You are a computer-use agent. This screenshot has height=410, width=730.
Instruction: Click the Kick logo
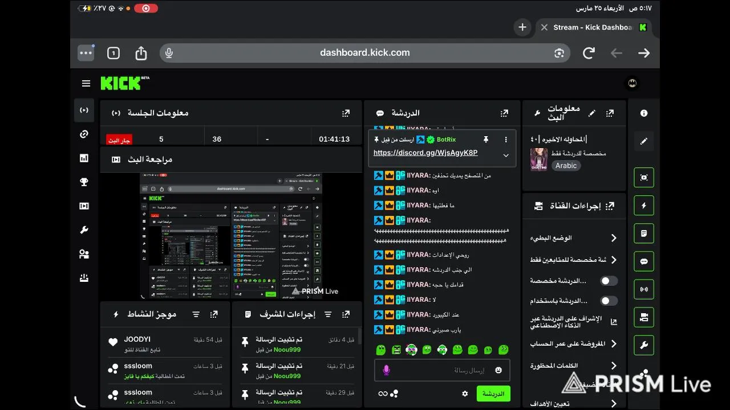click(x=121, y=83)
